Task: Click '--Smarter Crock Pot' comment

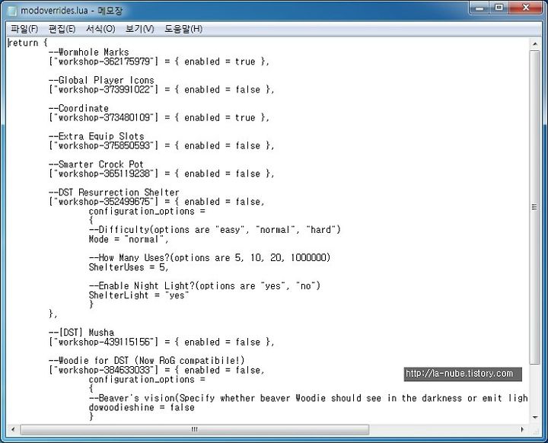Action: [96, 164]
